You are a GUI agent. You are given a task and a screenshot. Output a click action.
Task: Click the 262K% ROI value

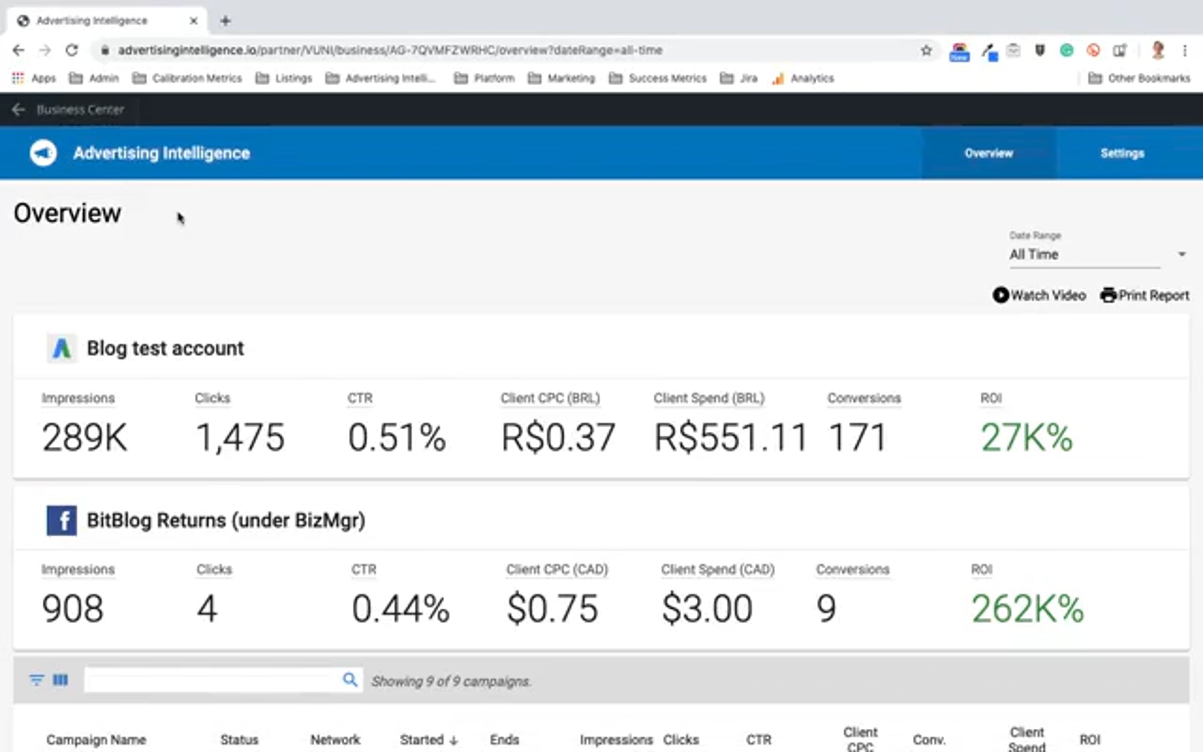tap(1028, 609)
